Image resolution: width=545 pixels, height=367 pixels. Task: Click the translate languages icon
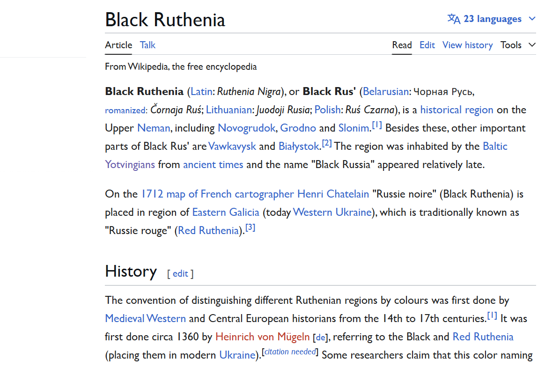[x=454, y=19]
